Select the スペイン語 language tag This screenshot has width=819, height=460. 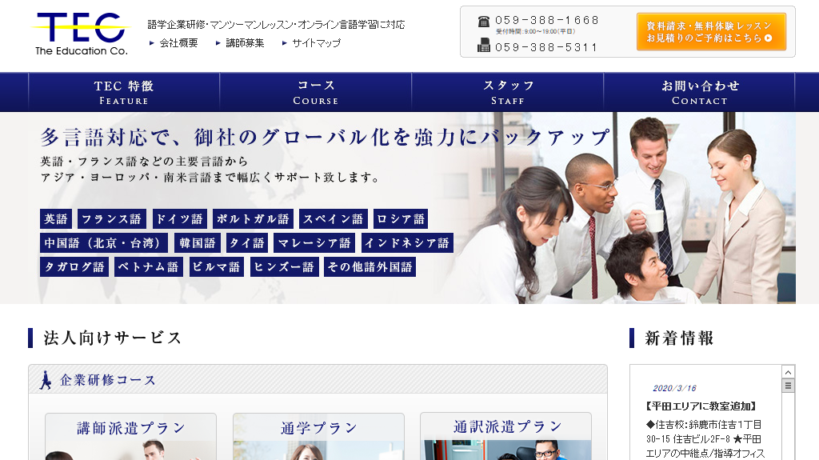click(334, 219)
